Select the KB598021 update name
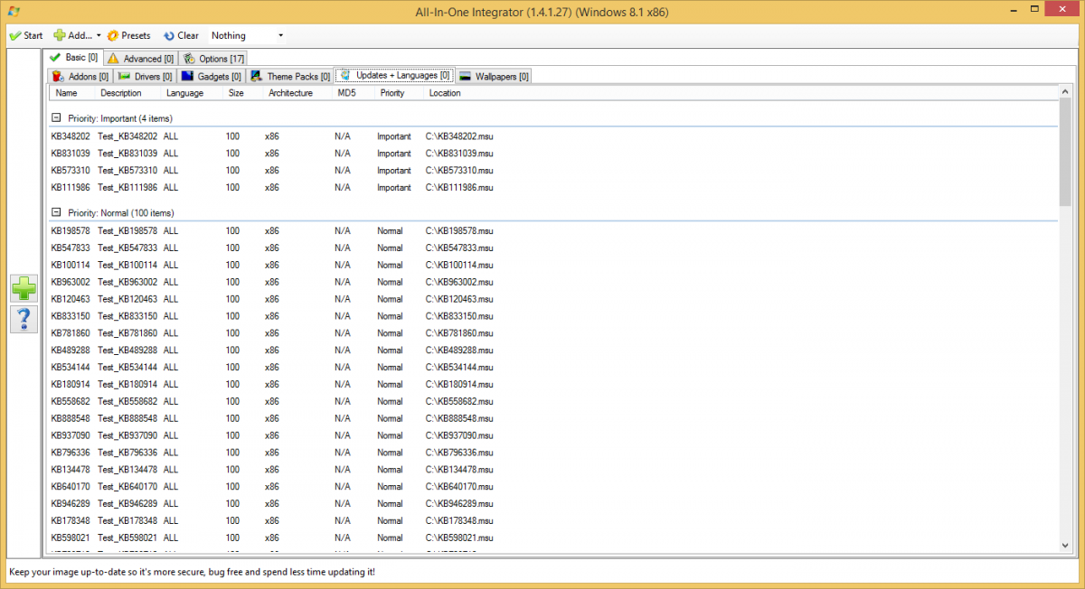The width and height of the screenshot is (1085, 589). pos(71,538)
